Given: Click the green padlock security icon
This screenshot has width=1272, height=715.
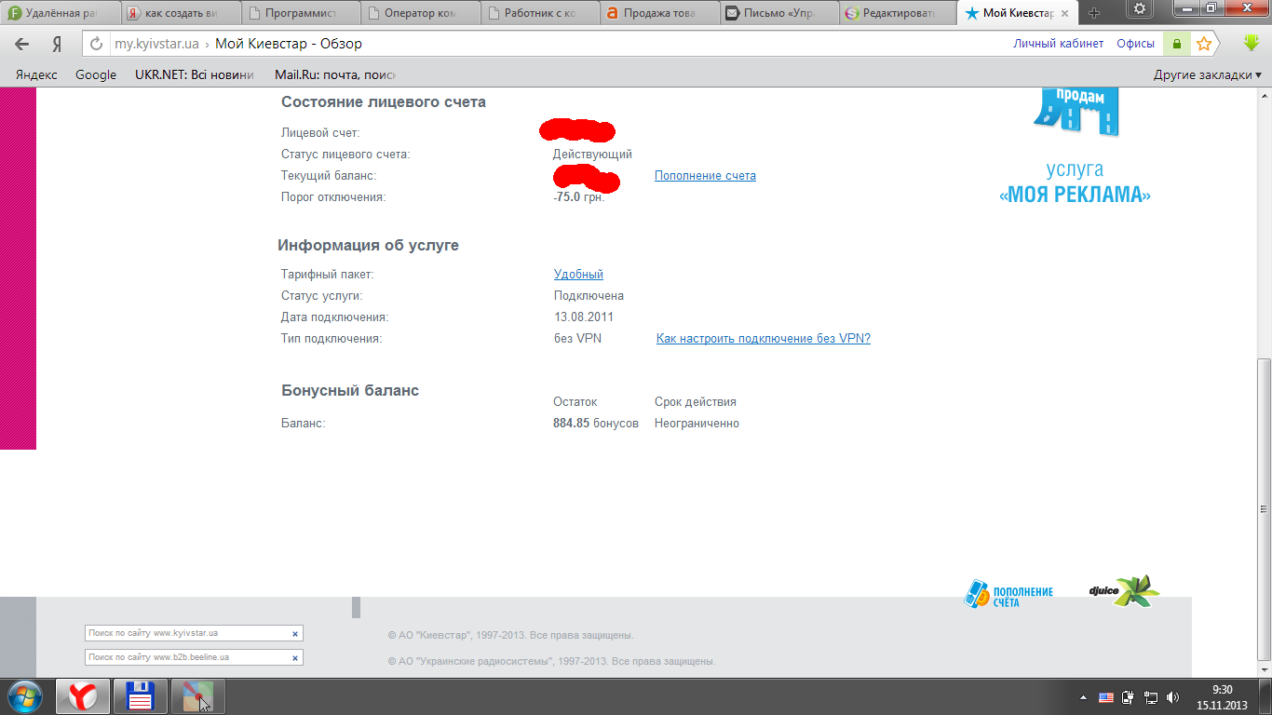Looking at the screenshot, I should point(1177,44).
